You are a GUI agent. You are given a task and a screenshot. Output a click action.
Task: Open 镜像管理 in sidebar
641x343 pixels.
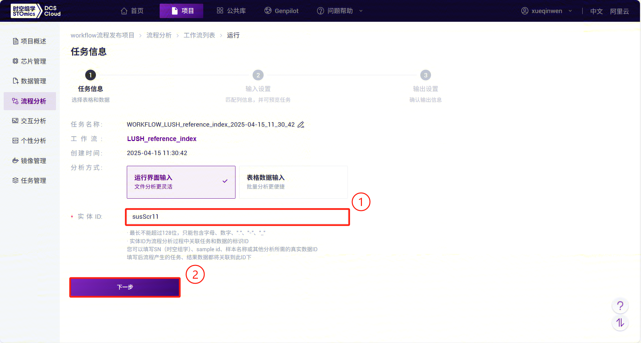pos(30,161)
